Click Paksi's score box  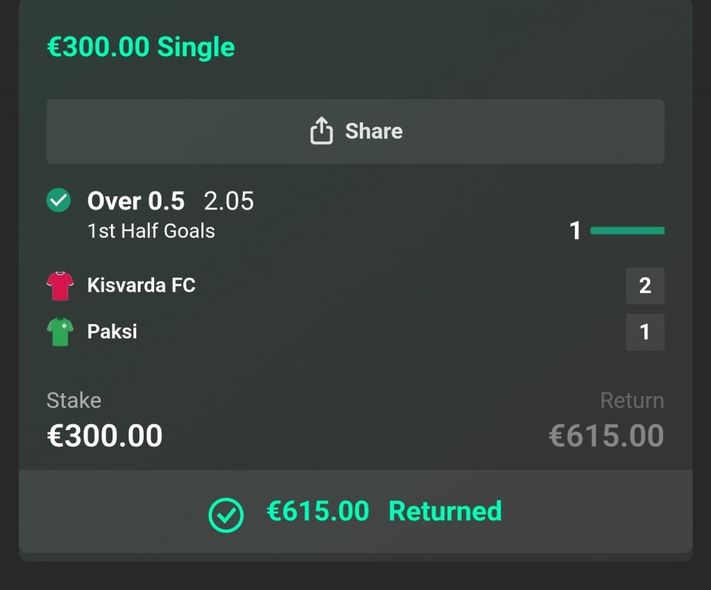pos(644,332)
